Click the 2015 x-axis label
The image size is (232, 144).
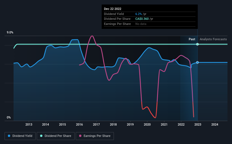(62, 124)
